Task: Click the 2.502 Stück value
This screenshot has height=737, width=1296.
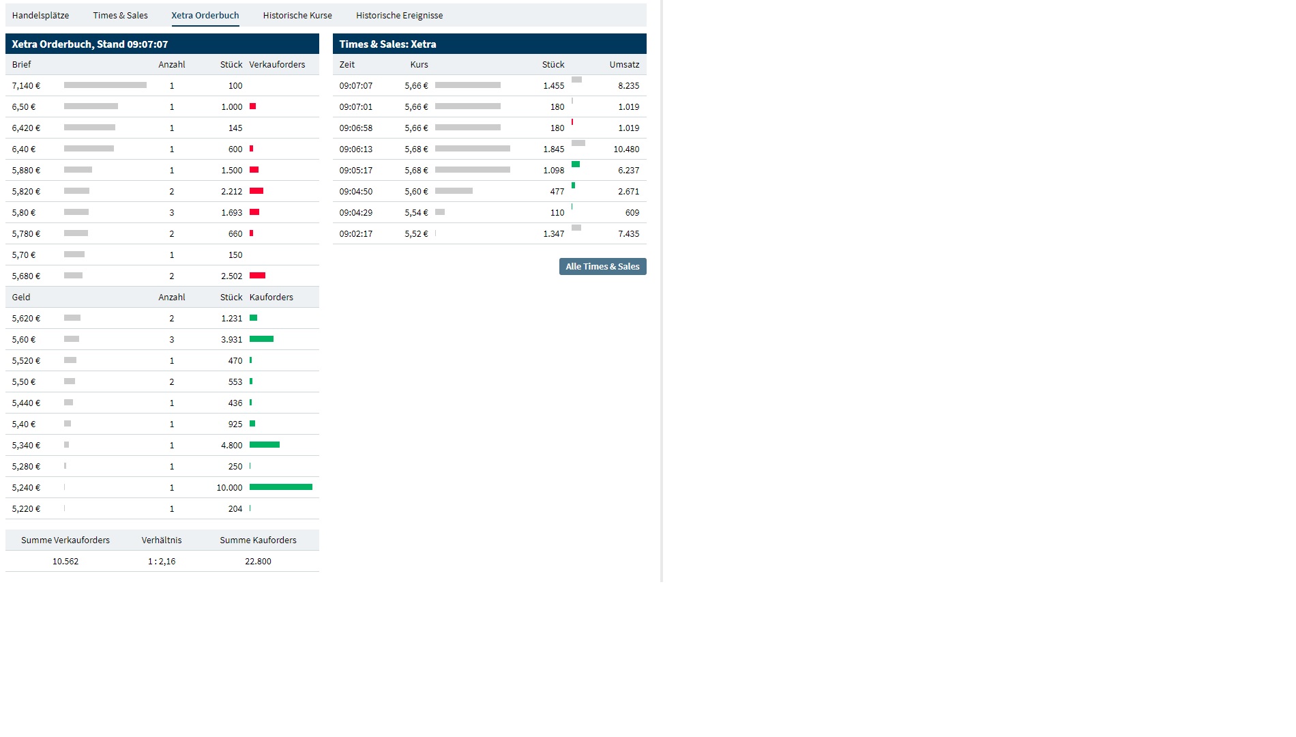Action: pos(231,276)
